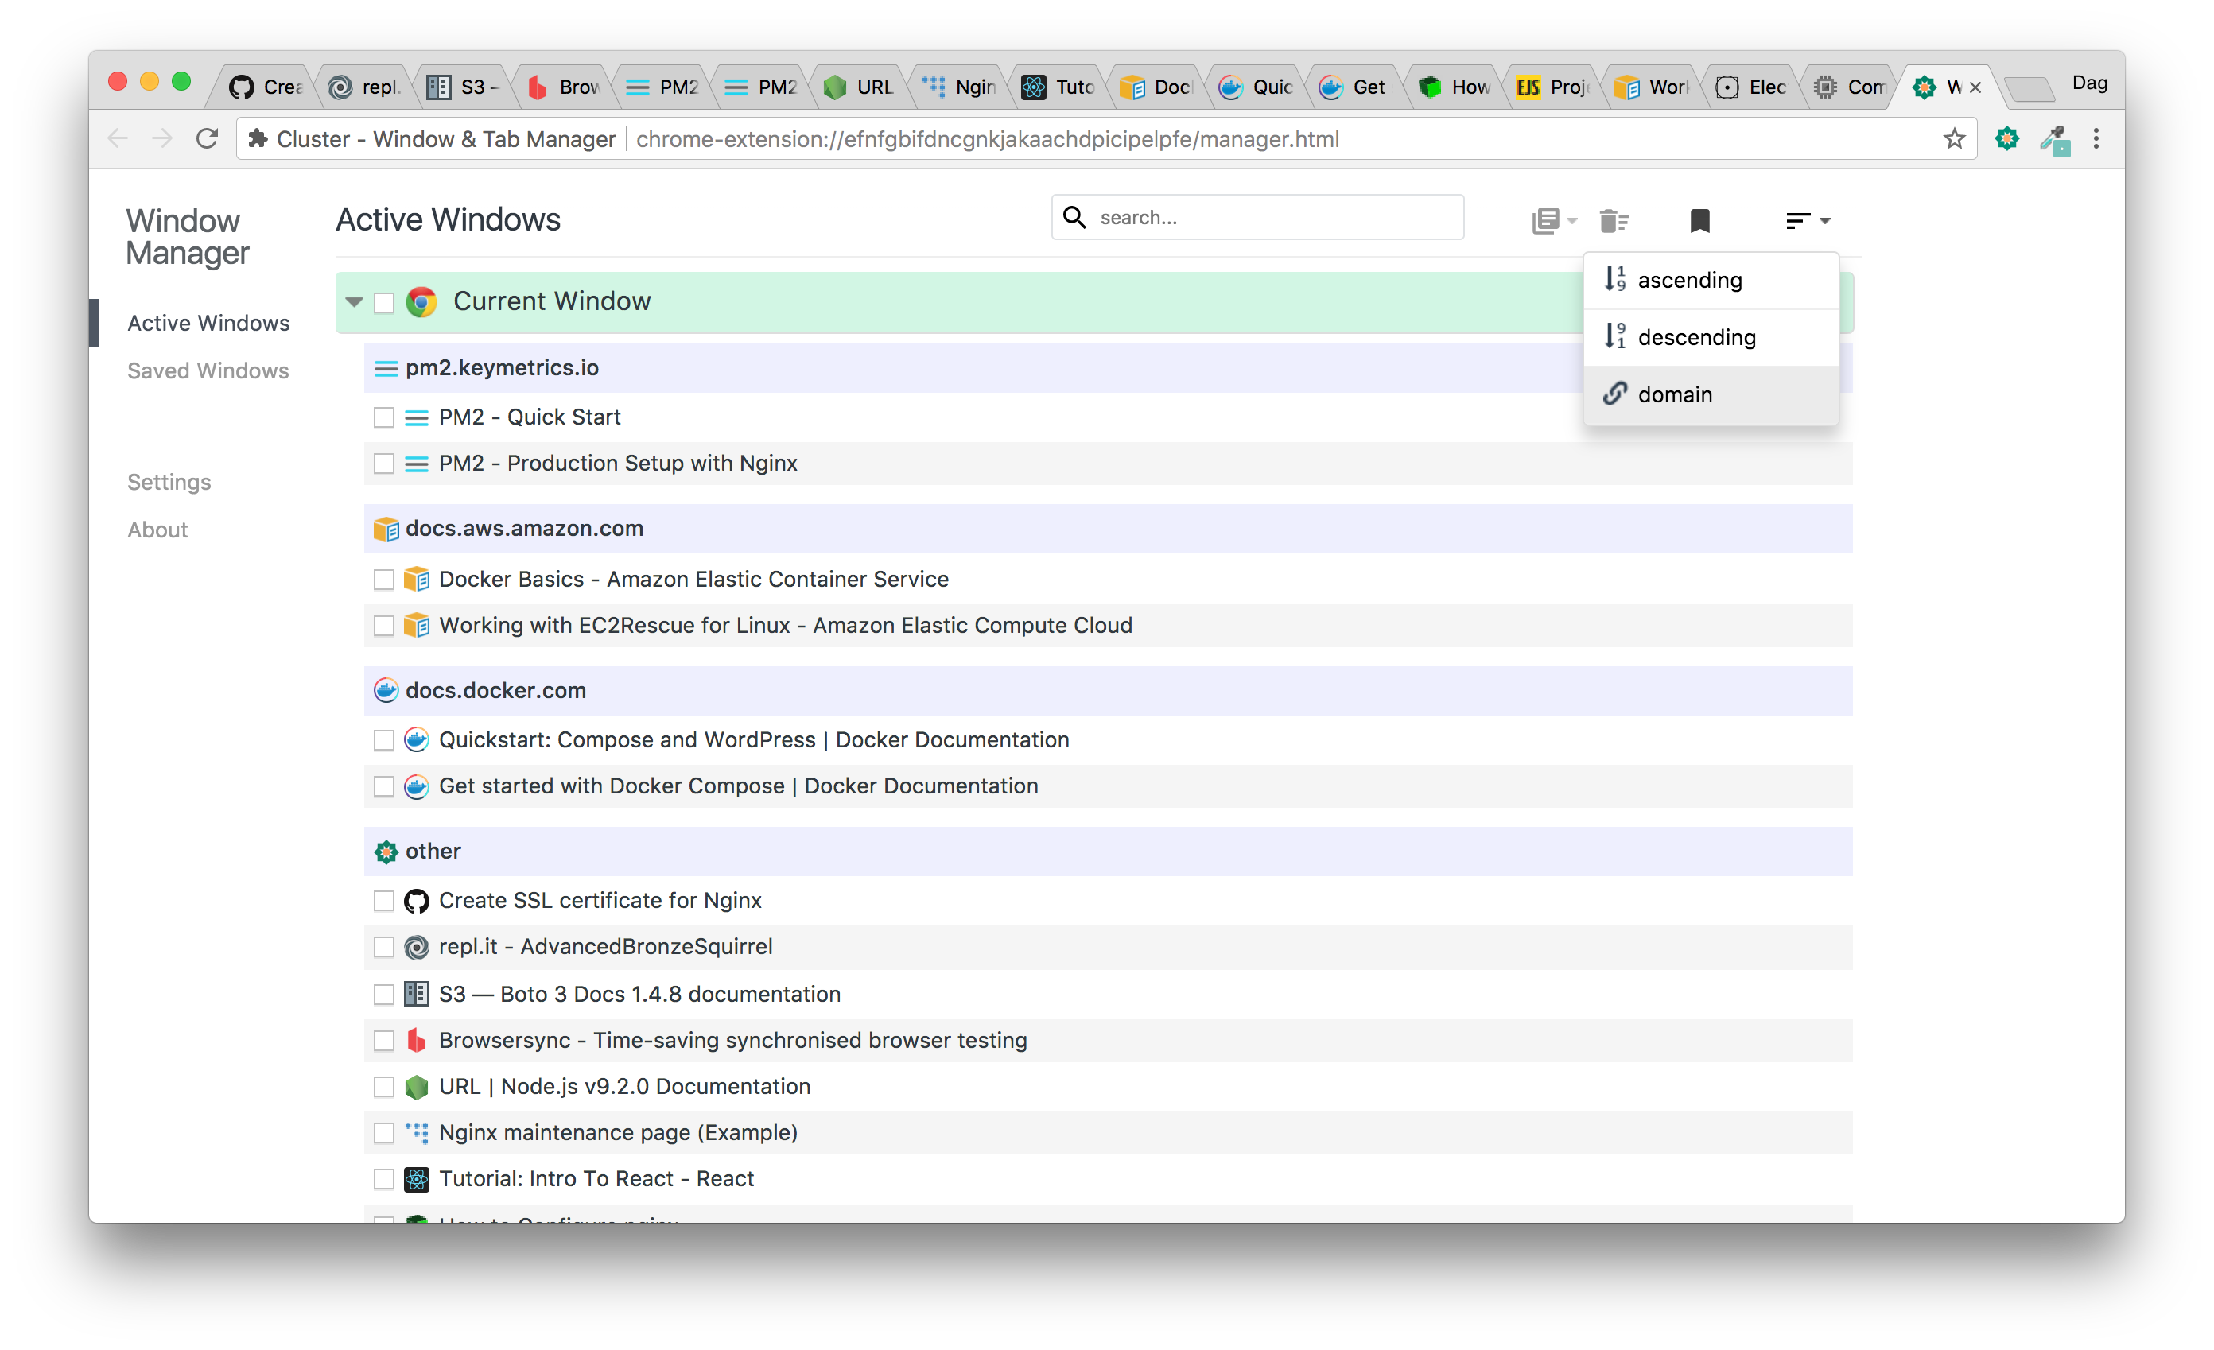Open Chrome three-dot menu
The image size is (2214, 1350).
pyautogui.click(x=2096, y=139)
